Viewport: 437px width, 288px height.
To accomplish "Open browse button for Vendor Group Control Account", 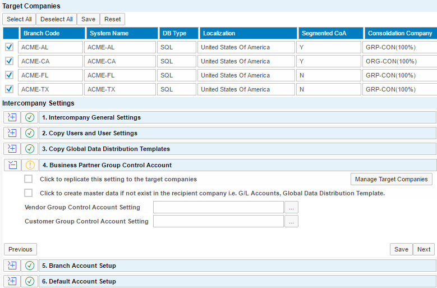I will 291,207.
